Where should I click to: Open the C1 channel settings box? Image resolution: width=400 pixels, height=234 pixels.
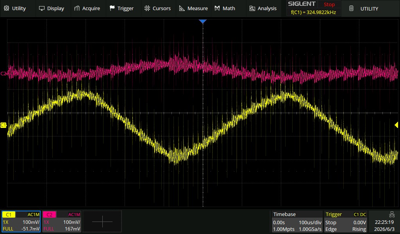coord(21,222)
